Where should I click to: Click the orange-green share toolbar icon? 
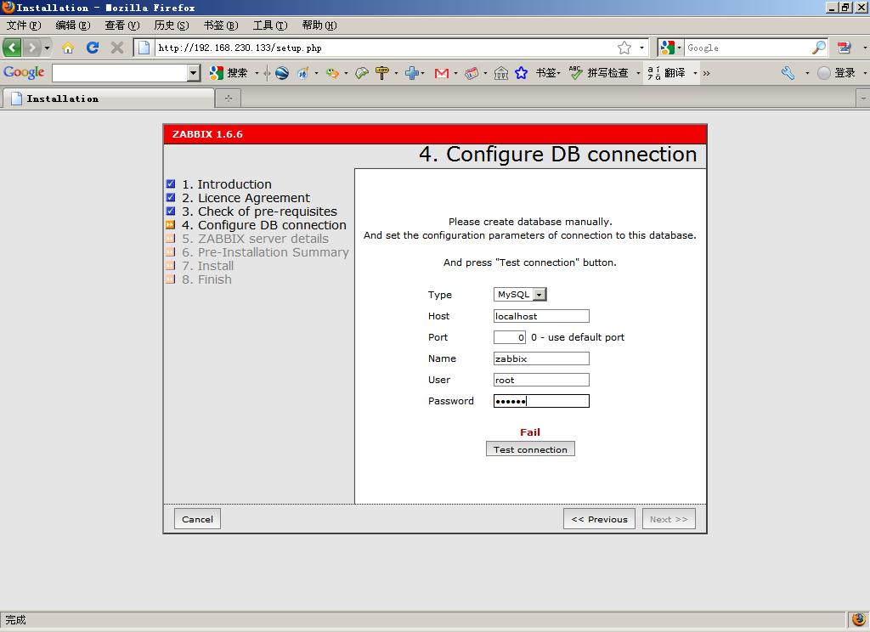(x=332, y=73)
